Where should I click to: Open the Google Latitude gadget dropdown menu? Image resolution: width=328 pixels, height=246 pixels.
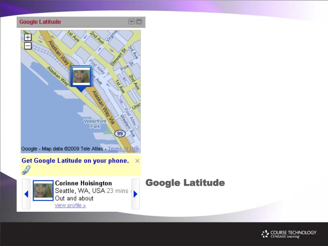[x=131, y=21]
